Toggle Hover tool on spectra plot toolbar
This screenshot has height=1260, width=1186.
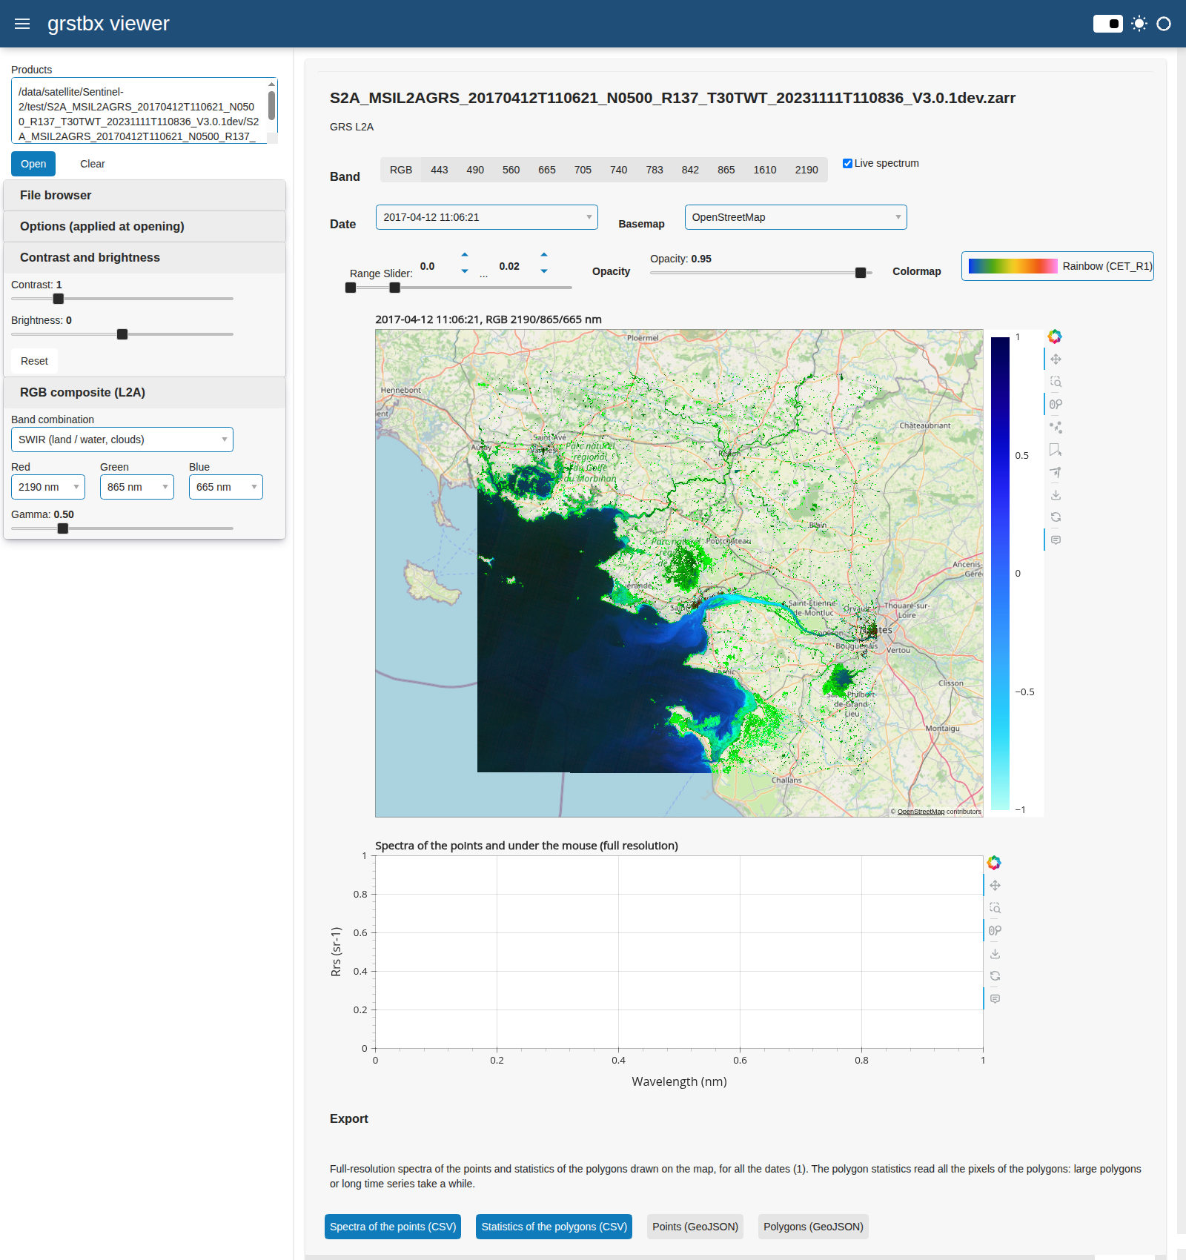[x=995, y=999]
